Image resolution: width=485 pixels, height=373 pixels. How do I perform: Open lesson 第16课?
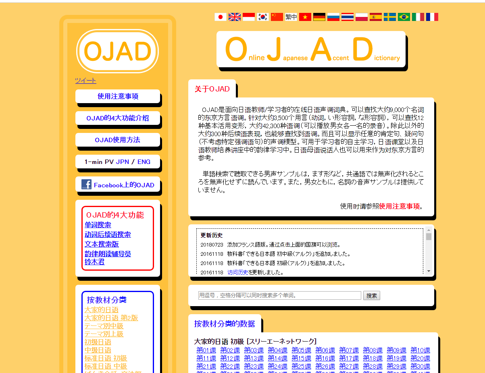pos(325,358)
